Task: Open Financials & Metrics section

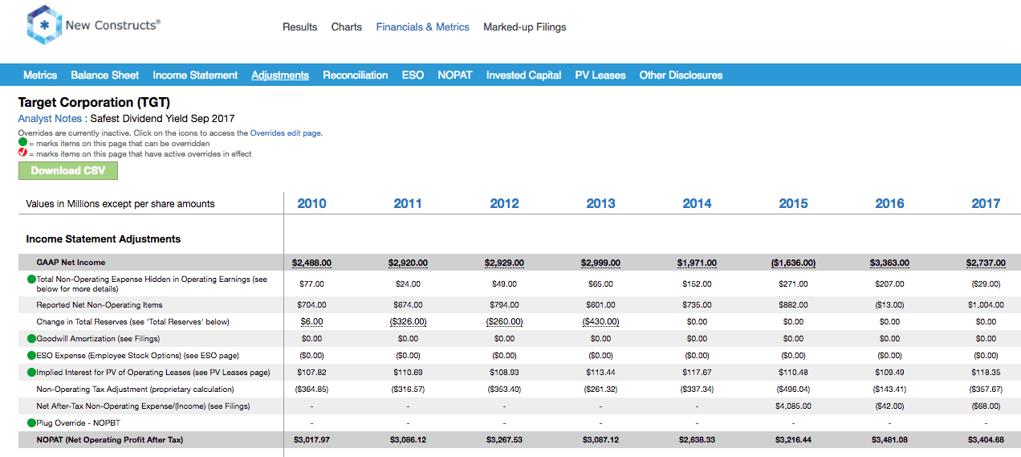Action: click(423, 27)
